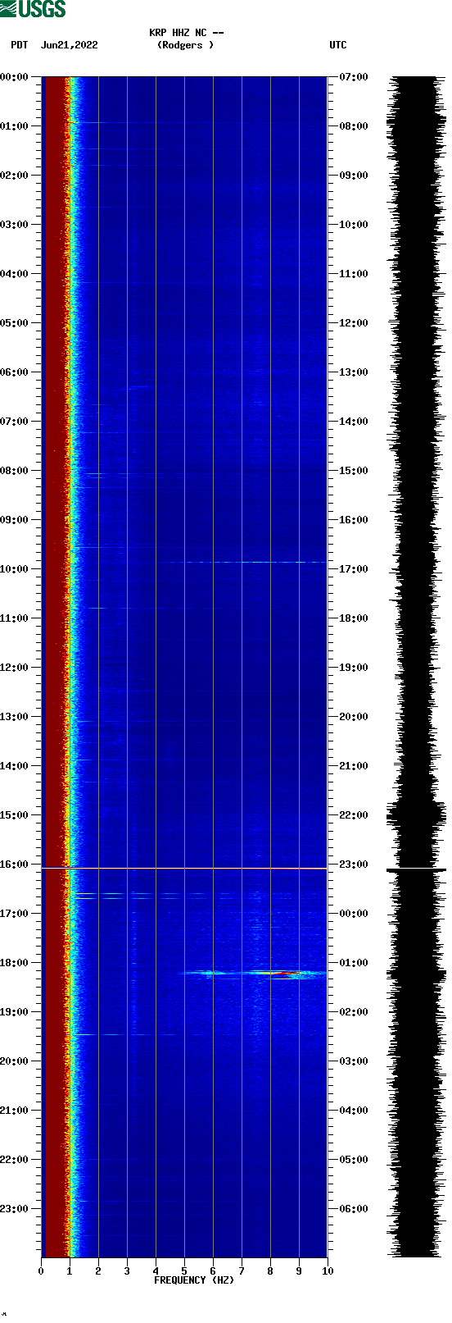Click the PDT time label '16:00'
This screenshot has height=1323, width=452.
(14, 864)
